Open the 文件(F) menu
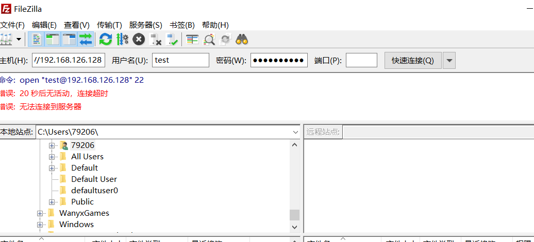534x242 pixels. 12,25
